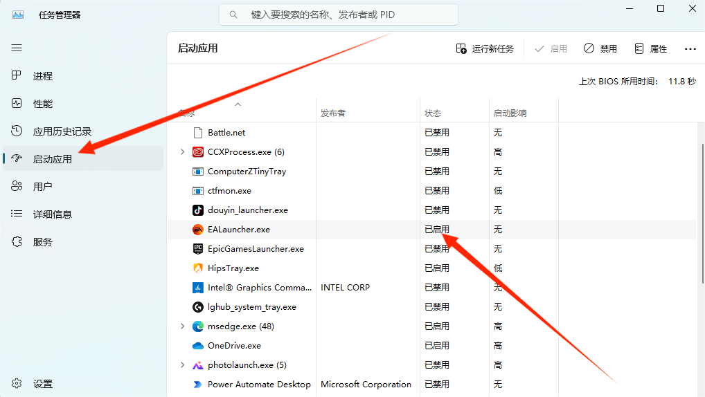Click the vertical scrollbar of startup list
Image resolution: width=705 pixels, height=397 pixels.
click(x=702, y=213)
